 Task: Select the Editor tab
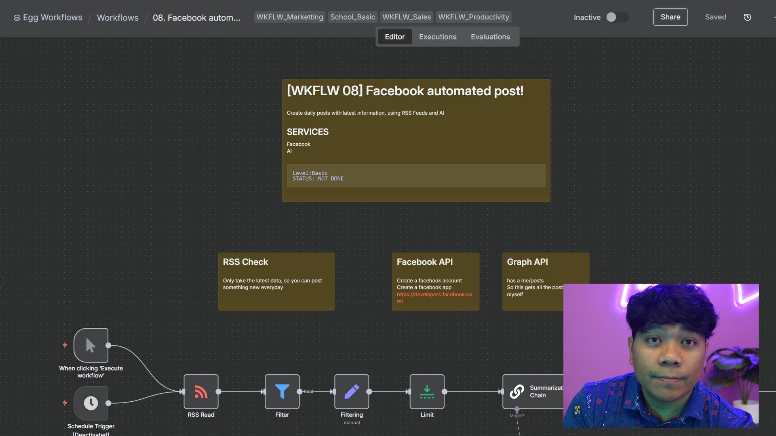tap(394, 37)
